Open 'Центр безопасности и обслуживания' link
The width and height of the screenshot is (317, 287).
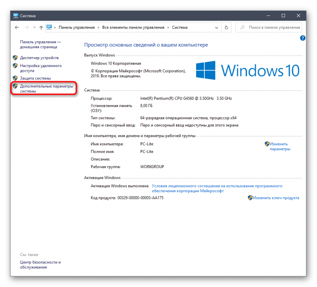pyautogui.click(x=40, y=264)
